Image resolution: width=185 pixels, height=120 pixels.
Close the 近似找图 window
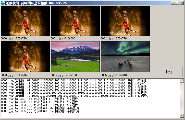pyautogui.click(x=181, y=3)
